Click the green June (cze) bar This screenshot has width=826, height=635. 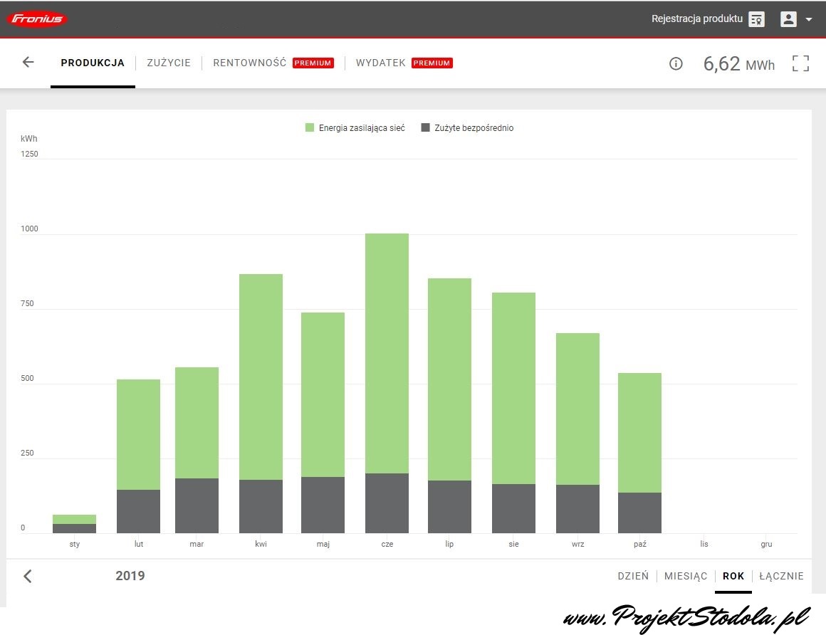387,352
